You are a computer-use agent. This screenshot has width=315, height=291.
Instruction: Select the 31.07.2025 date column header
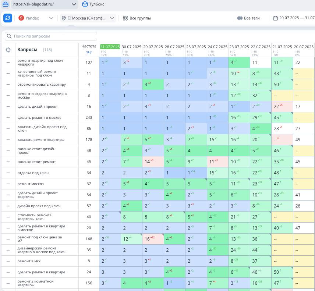(x=110, y=47)
